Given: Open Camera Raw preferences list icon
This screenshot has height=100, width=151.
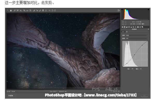Looking at the screenshot, I should [49, 10].
